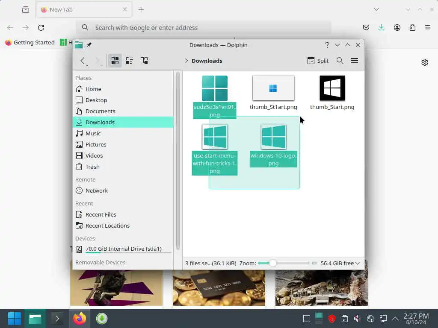
Task: Click muted volume tray icon
Action: pyautogui.click(x=357, y=319)
